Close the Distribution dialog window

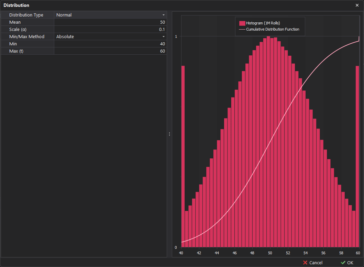[x=357, y=5]
